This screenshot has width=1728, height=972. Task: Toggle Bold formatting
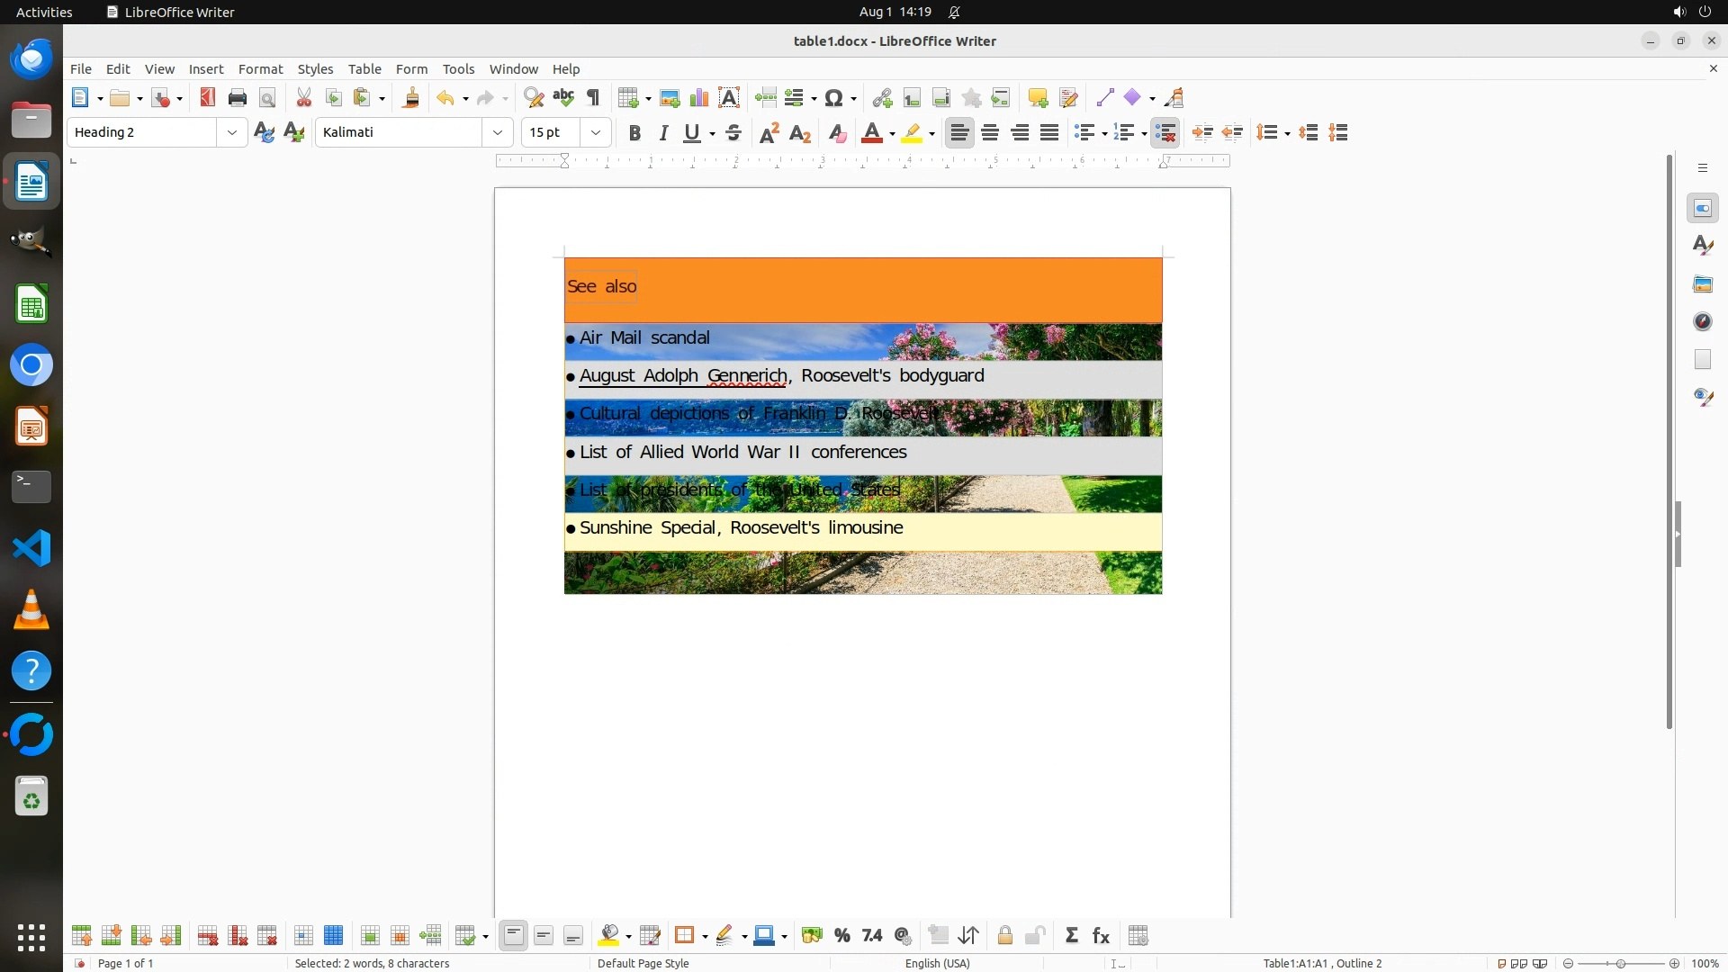point(634,133)
